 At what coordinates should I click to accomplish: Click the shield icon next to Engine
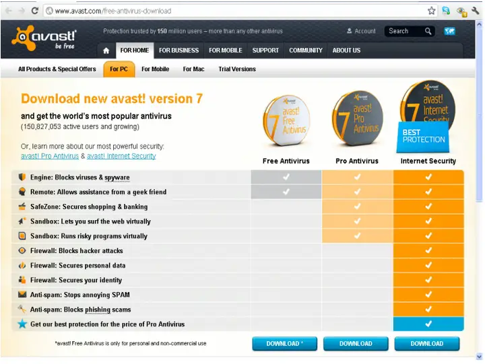[22, 177]
